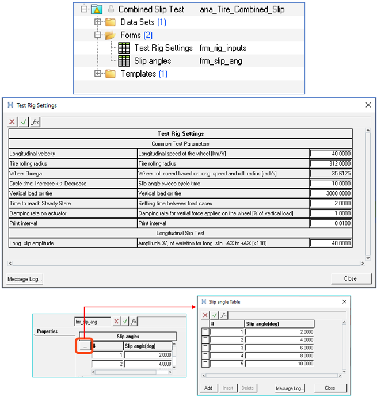Select the Forms open folder icon
The height and width of the screenshot is (397, 377).
pos(110,35)
